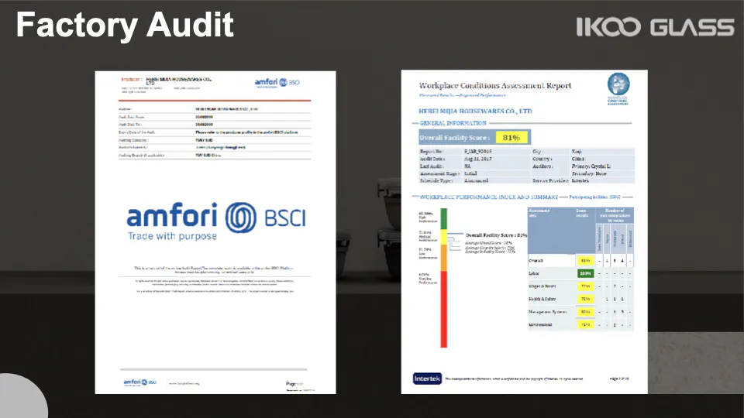Click the HEBEI MIJIA HOUSEWARES company name
744x418 pixels.
point(475,111)
